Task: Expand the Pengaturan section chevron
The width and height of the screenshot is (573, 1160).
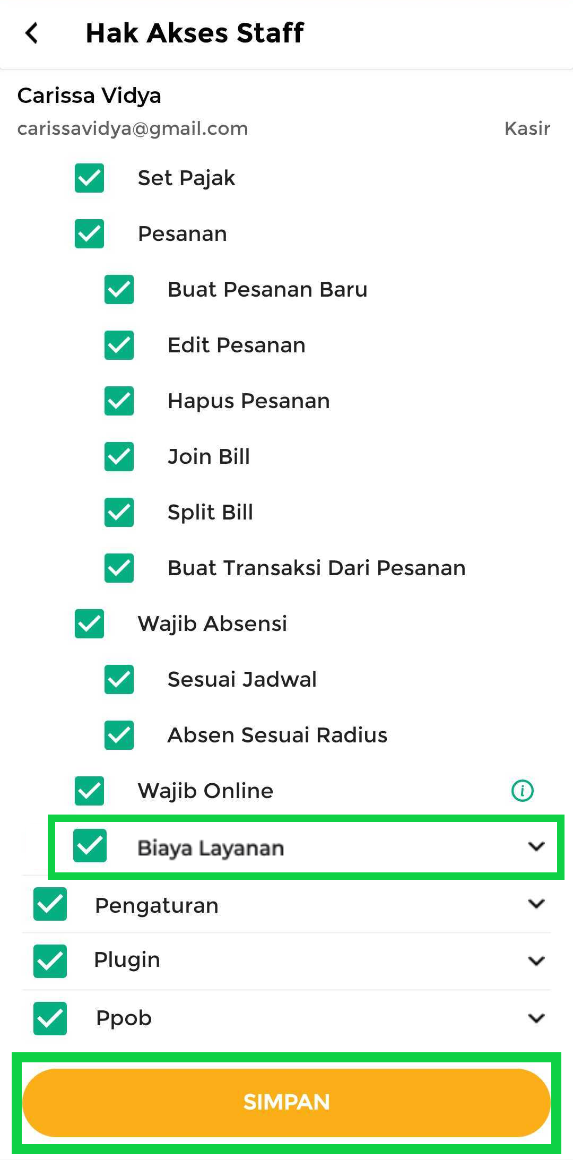Action: tap(536, 904)
